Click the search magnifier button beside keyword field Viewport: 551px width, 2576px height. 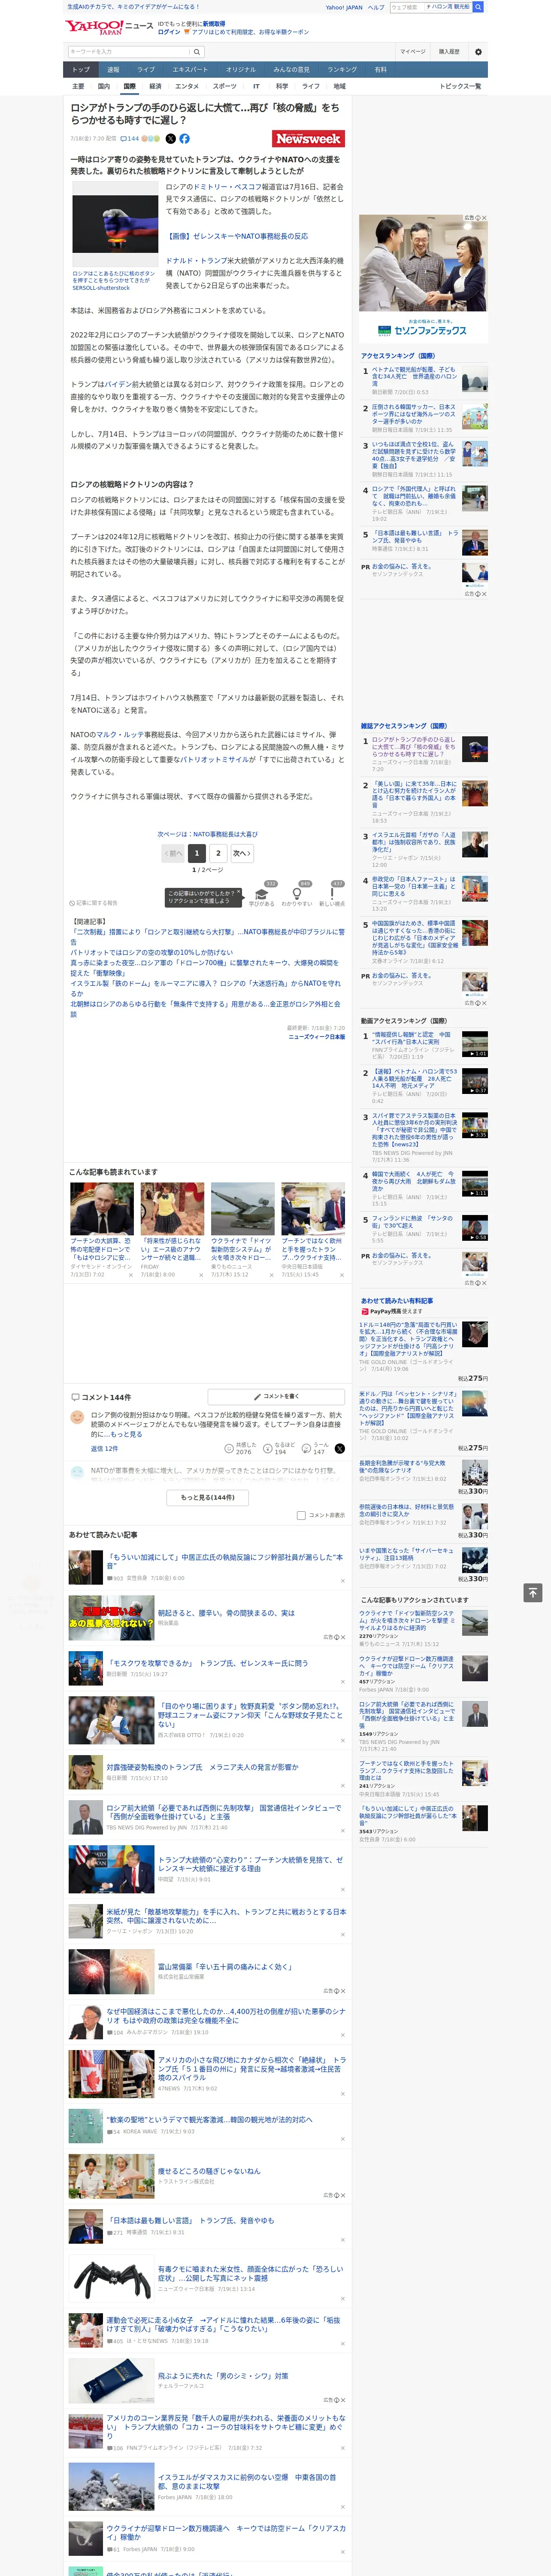point(197,51)
